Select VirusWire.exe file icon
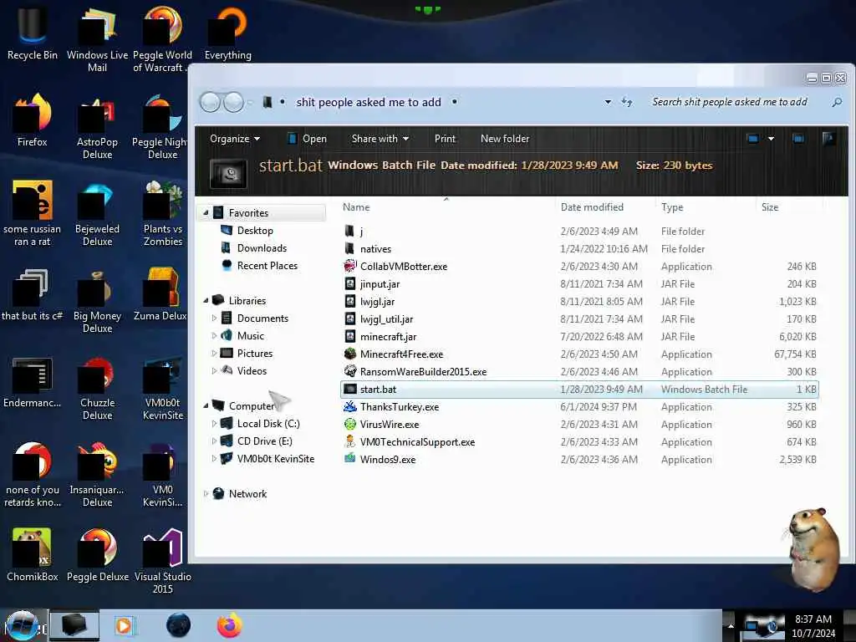The width and height of the screenshot is (856, 642). [350, 424]
